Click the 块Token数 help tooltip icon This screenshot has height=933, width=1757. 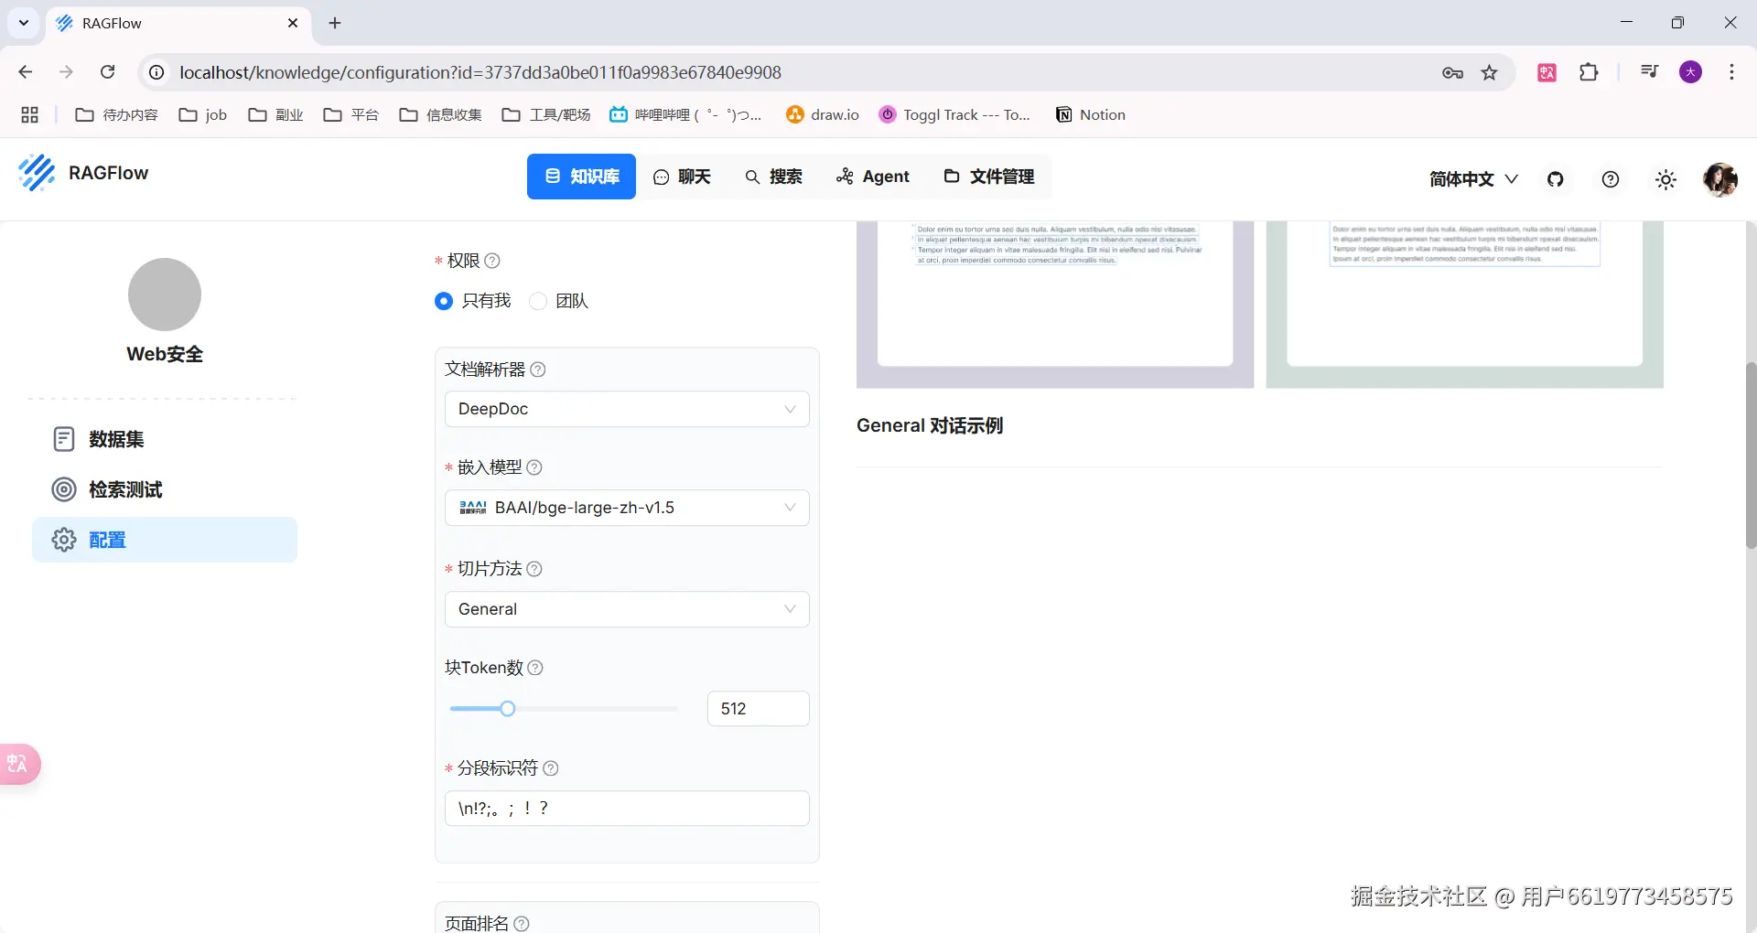click(x=536, y=668)
